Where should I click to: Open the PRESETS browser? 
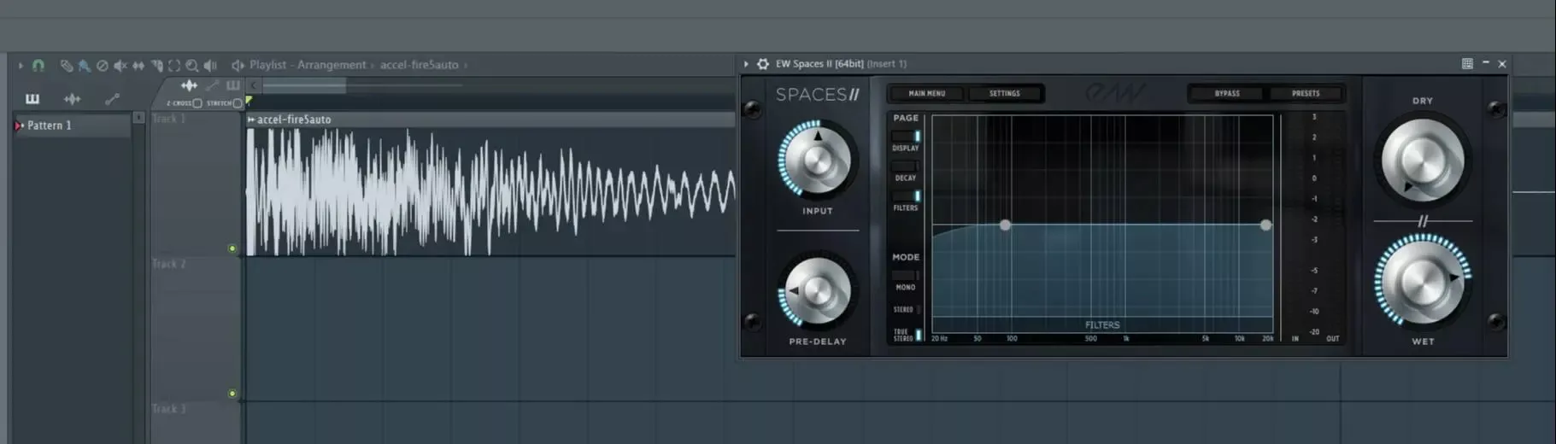coord(1306,94)
